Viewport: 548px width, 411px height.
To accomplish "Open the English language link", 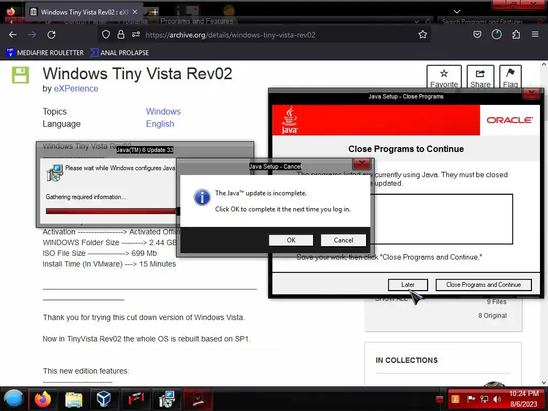I will coord(160,124).
